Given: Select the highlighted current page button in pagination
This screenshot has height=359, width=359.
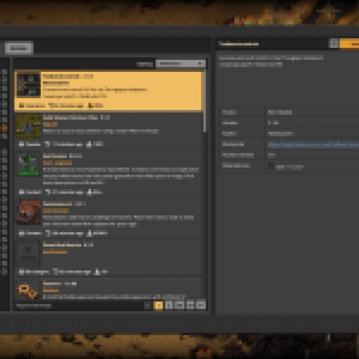Looking at the screenshot, I should coord(159,305).
